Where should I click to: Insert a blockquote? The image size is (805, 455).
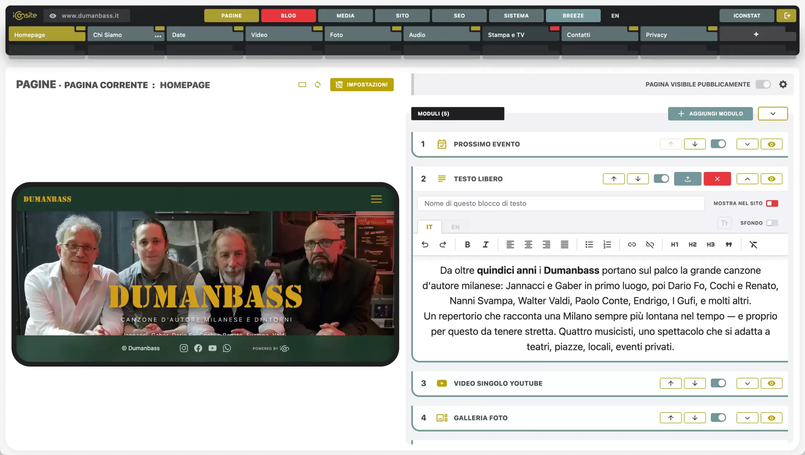729,245
